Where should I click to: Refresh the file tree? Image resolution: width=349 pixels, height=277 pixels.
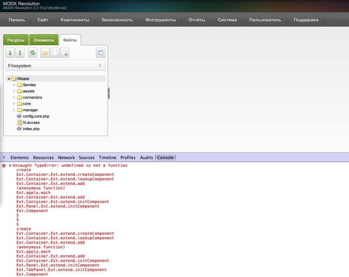pos(32,53)
